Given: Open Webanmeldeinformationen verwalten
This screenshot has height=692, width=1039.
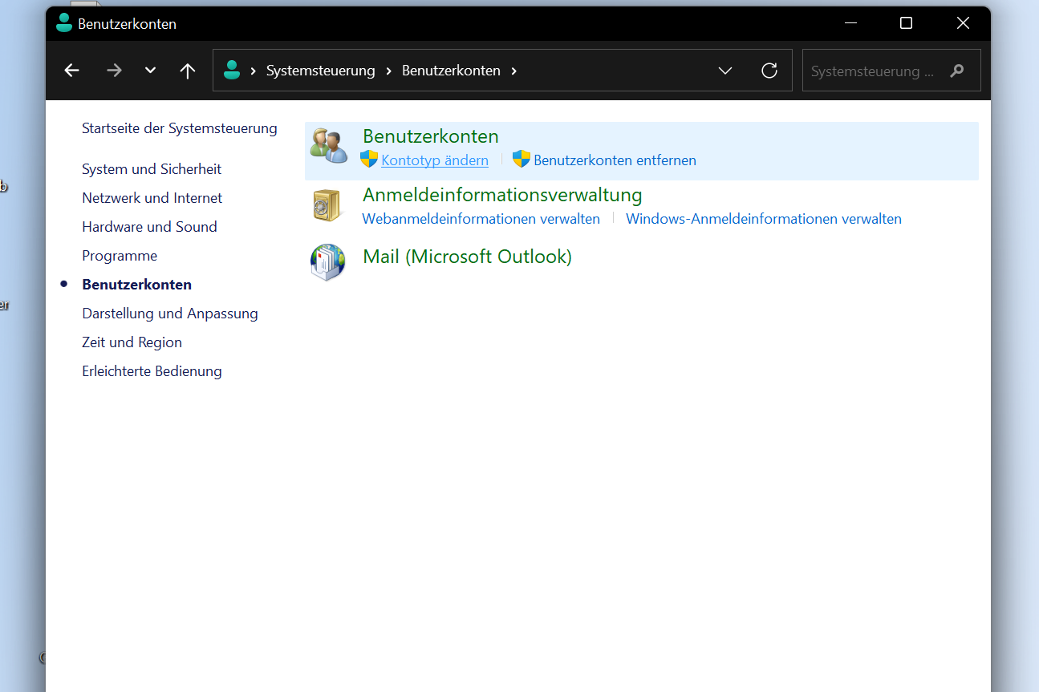Looking at the screenshot, I should pyautogui.click(x=481, y=219).
